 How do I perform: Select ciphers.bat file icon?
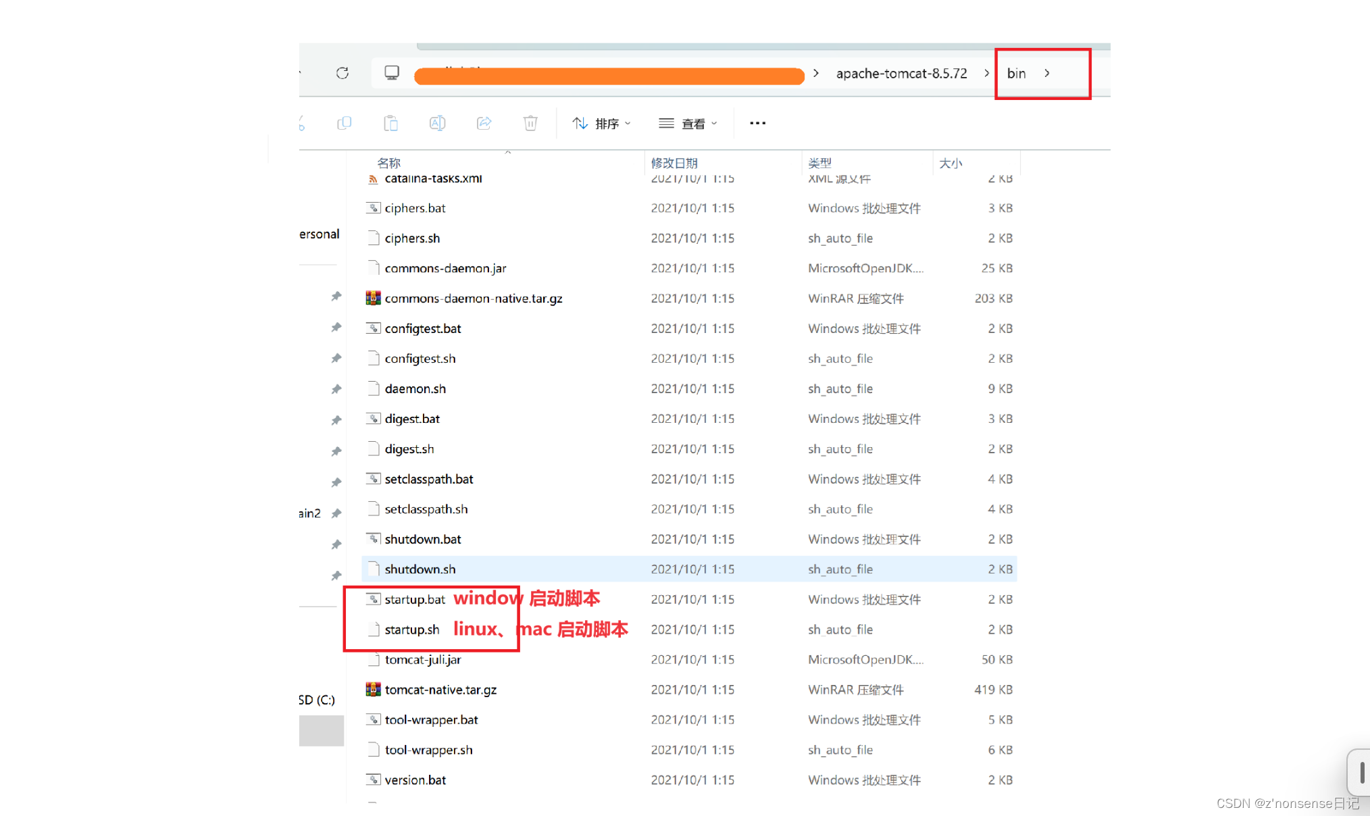(373, 208)
